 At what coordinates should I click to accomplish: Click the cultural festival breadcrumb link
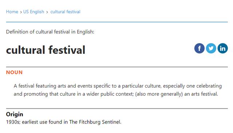(x=66, y=12)
